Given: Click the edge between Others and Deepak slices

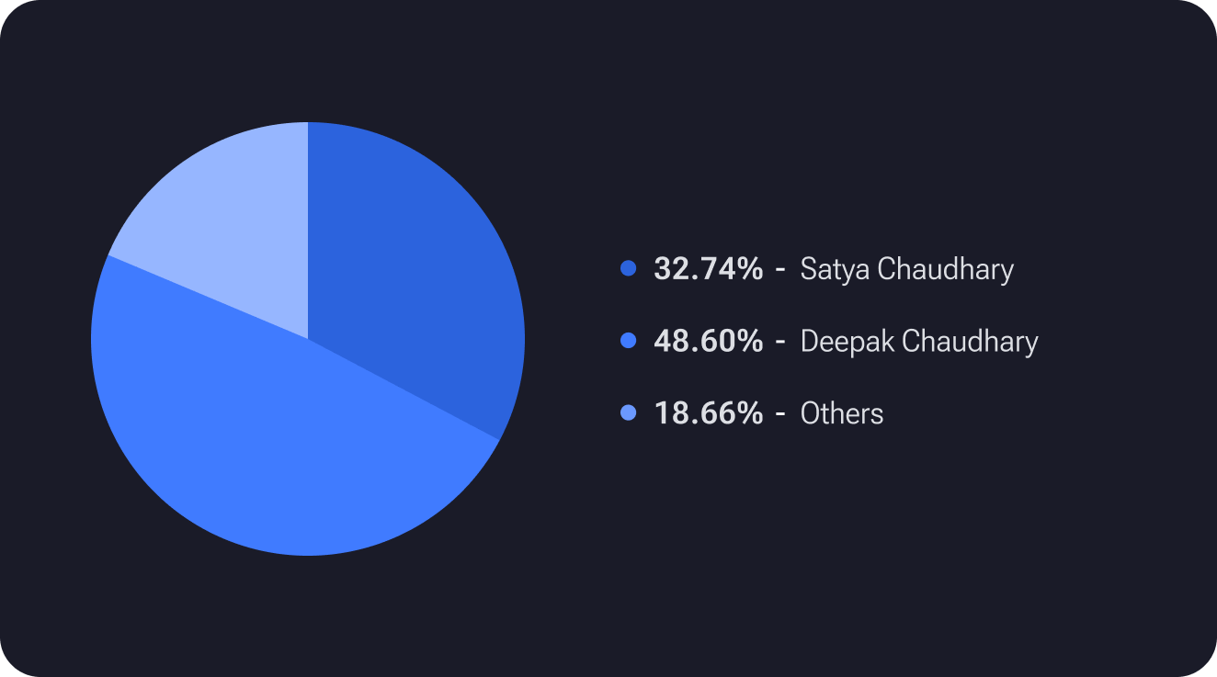Looking at the screenshot, I should point(208,297).
